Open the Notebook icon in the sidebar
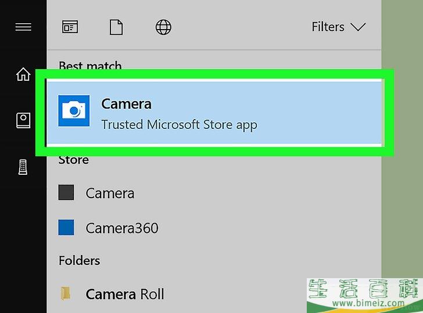Image resolution: width=423 pixels, height=313 pixels. tap(23, 120)
